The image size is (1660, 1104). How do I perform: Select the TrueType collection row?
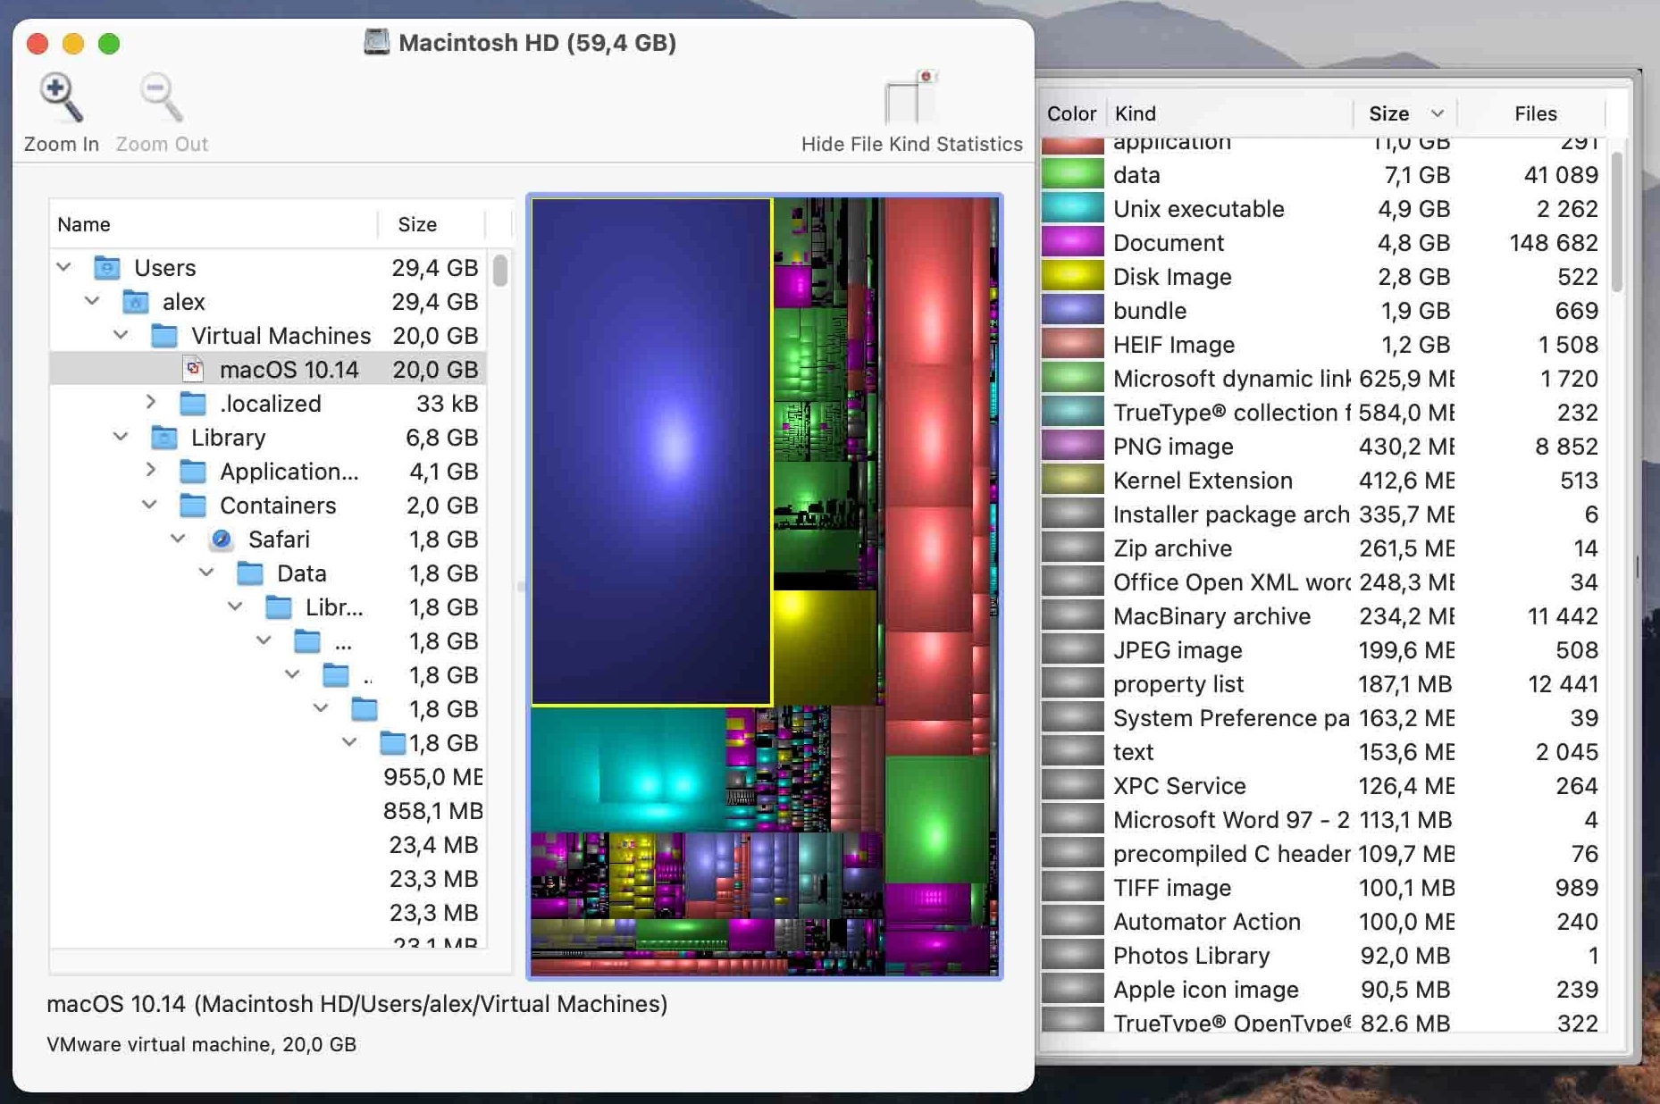click(x=1323, y=413)
